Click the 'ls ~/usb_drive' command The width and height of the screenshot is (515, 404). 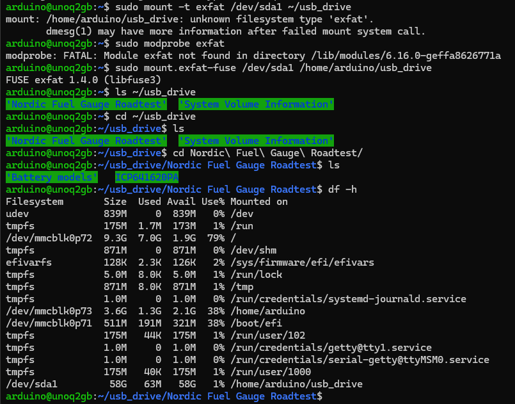[x=155, y=92]
